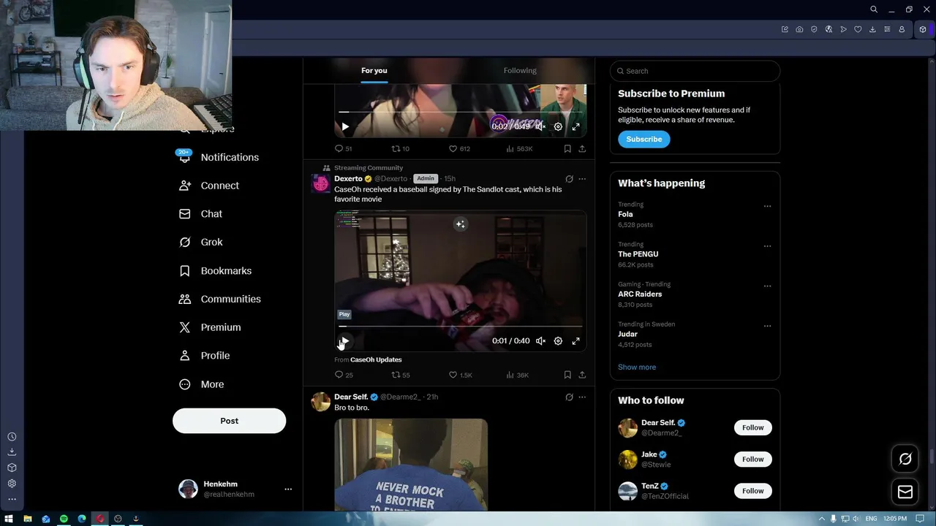This screenshot has height=526, width=936.
Task: Open account menu dots next to Henkehm
Action: pos(288,489)
